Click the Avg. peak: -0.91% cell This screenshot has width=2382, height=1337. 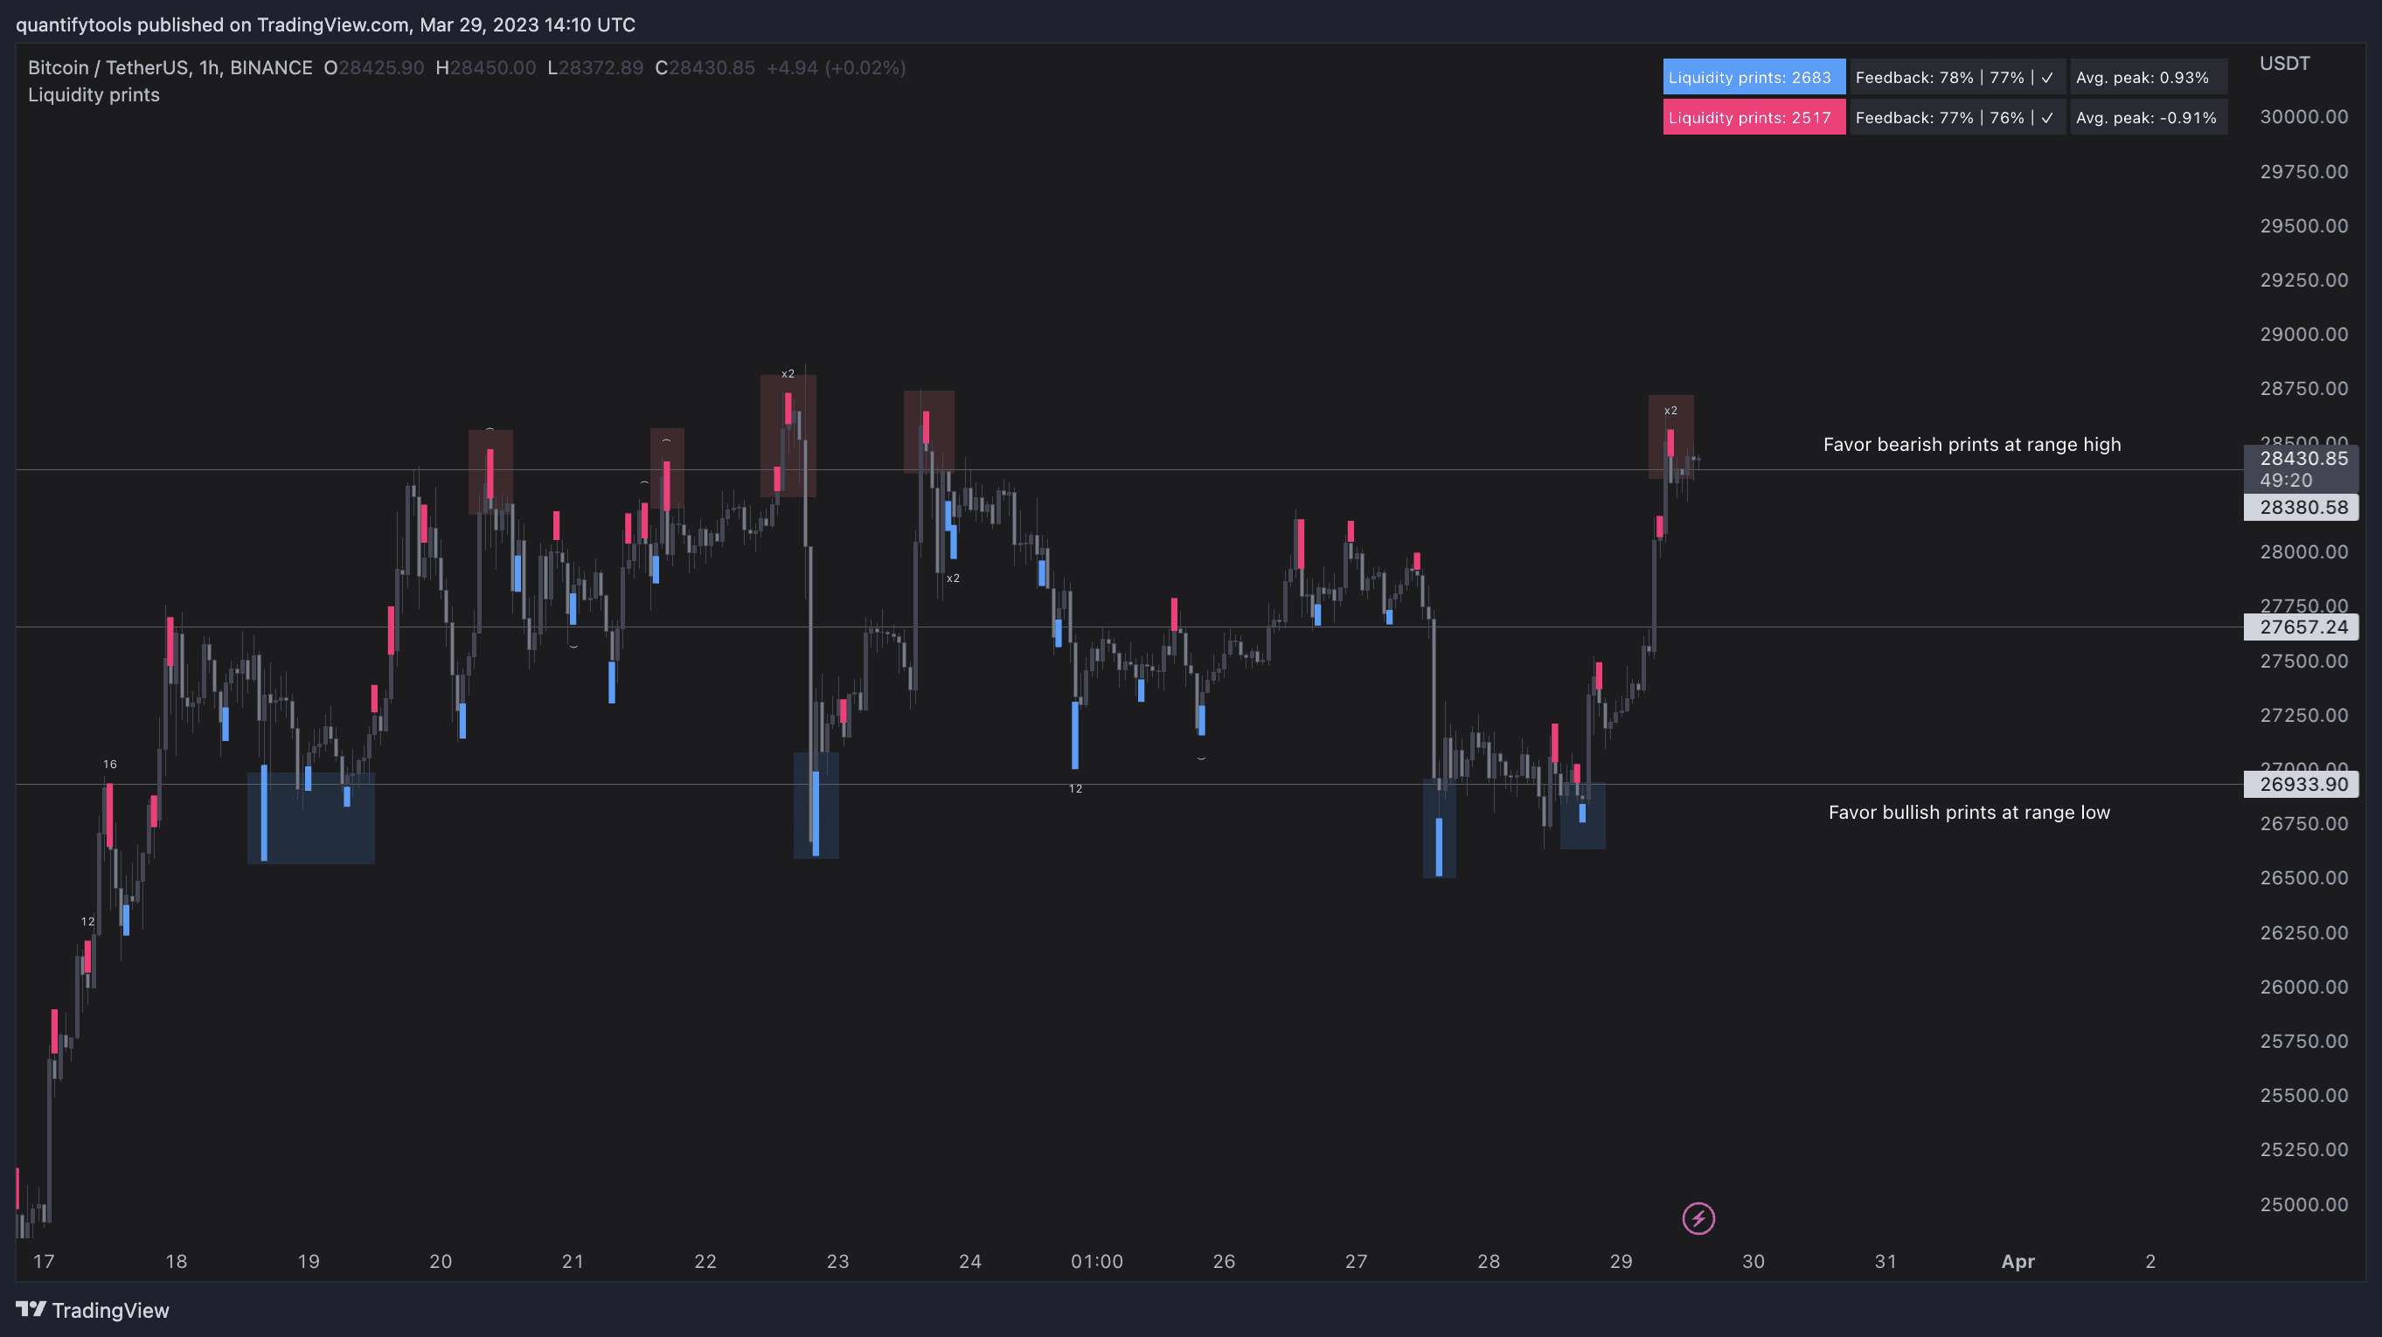[x=2146, y=117]
